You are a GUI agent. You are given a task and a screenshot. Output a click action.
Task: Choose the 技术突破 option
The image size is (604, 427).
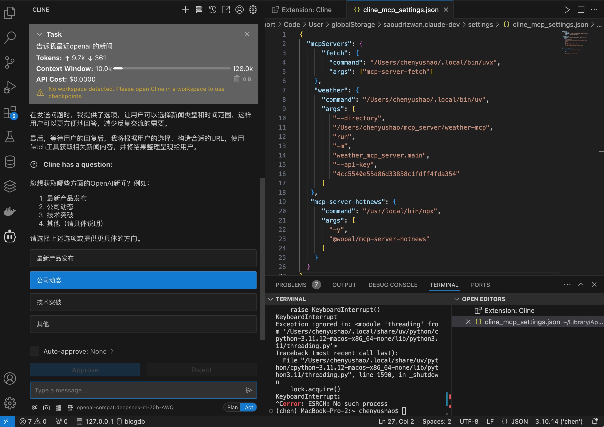(x=143, y=302)
